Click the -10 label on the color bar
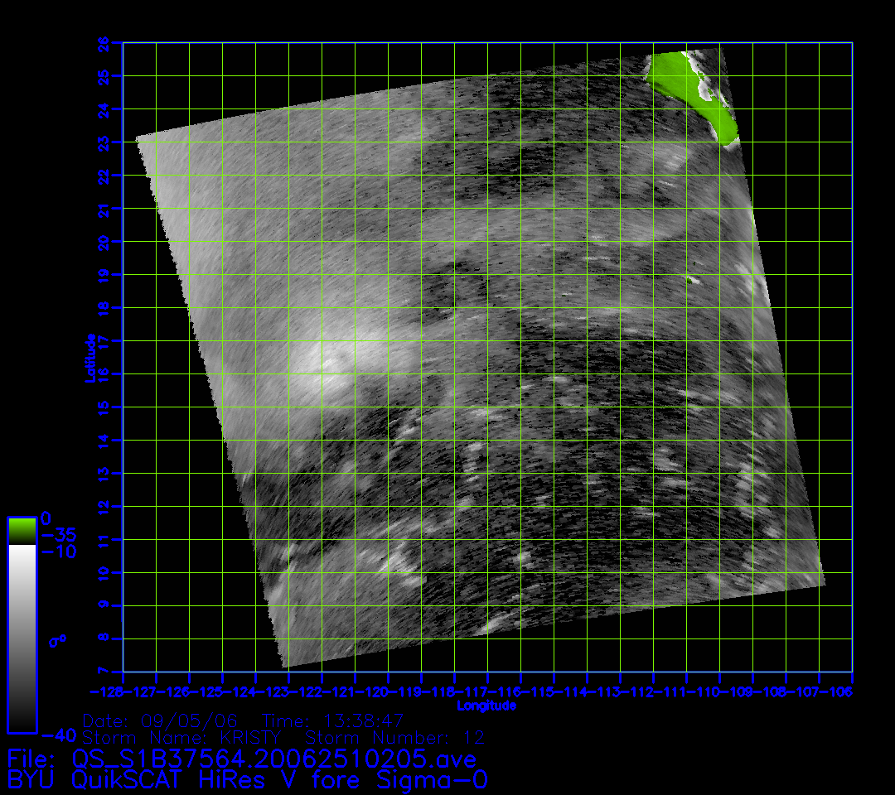 coord(57,552)
